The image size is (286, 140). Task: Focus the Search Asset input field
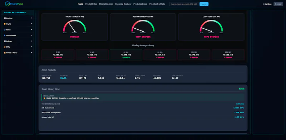point(184,4)
